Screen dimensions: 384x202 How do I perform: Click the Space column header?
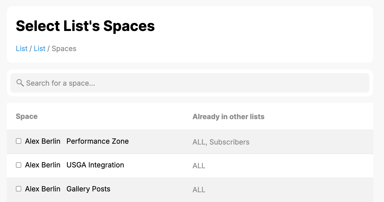click(x=27, y=116)
